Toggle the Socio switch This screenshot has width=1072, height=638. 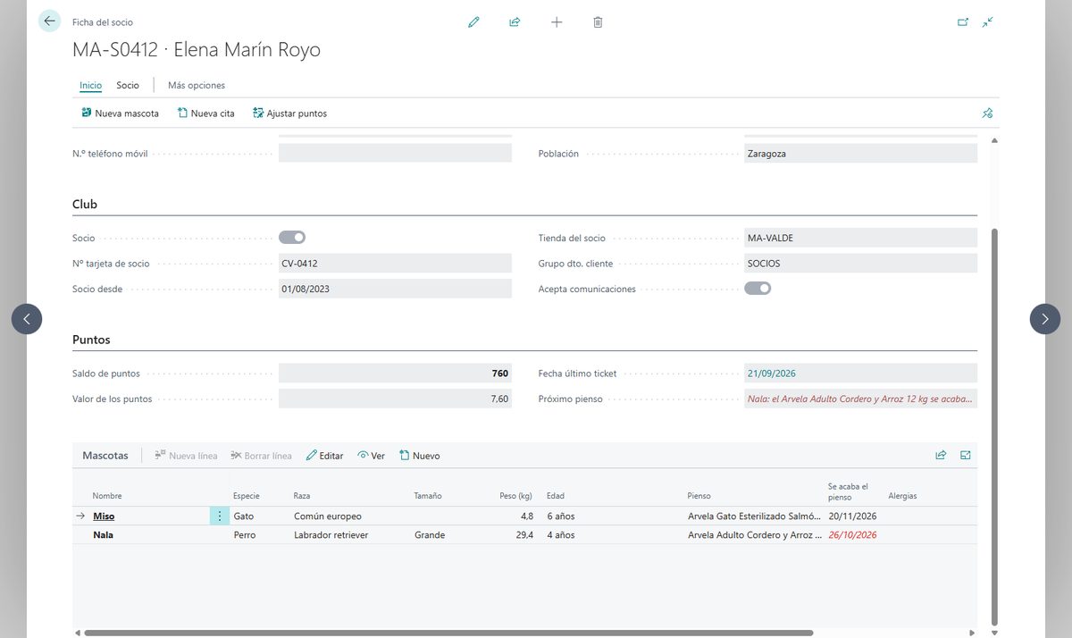292,238
